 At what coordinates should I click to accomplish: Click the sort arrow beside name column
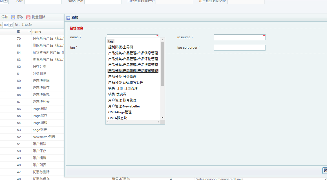tap(30, 31)
